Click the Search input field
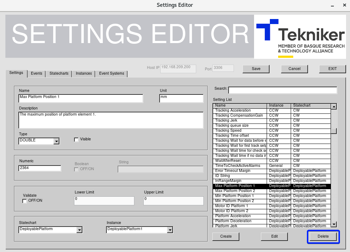Image resolution: width=350 pixels, height=252 pixels. pyautogui.click(x=282, y=90)
